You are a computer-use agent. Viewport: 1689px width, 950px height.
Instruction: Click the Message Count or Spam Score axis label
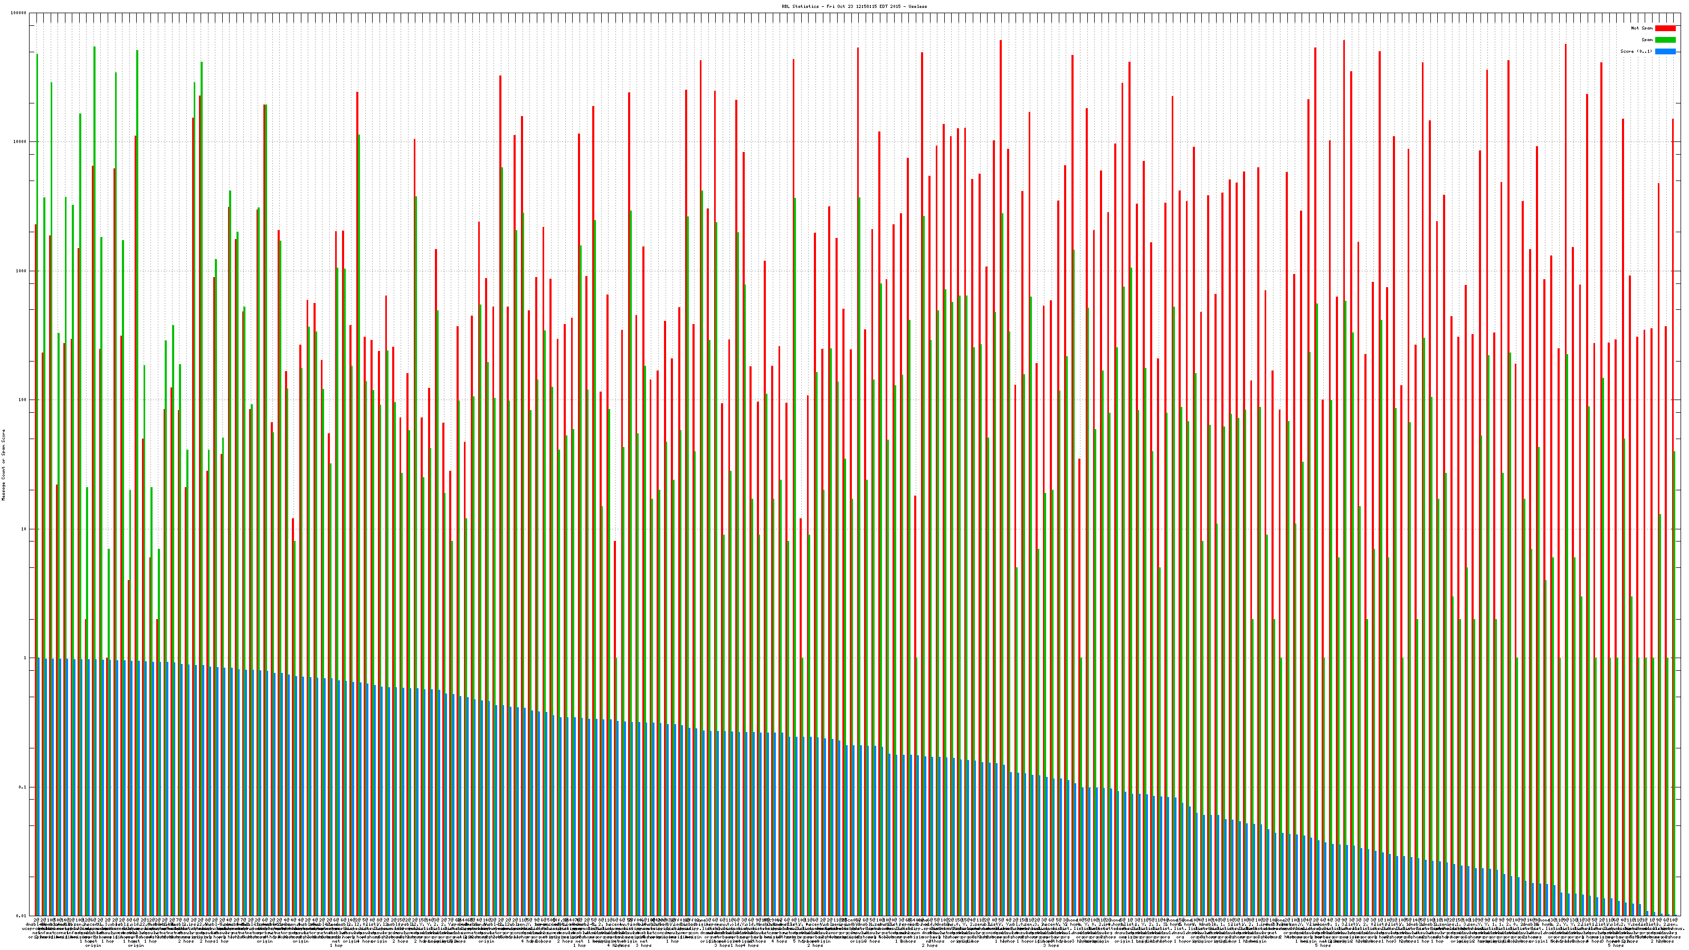point(3,465)
